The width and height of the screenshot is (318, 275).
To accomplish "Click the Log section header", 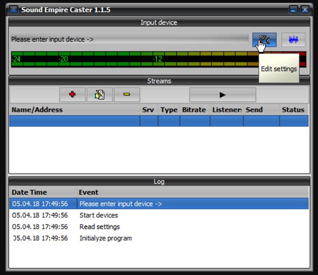I will (159, 182).
